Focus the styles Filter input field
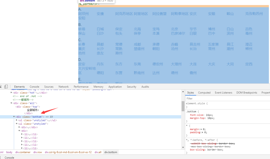 pyautogui.click(x=227, y=99)
